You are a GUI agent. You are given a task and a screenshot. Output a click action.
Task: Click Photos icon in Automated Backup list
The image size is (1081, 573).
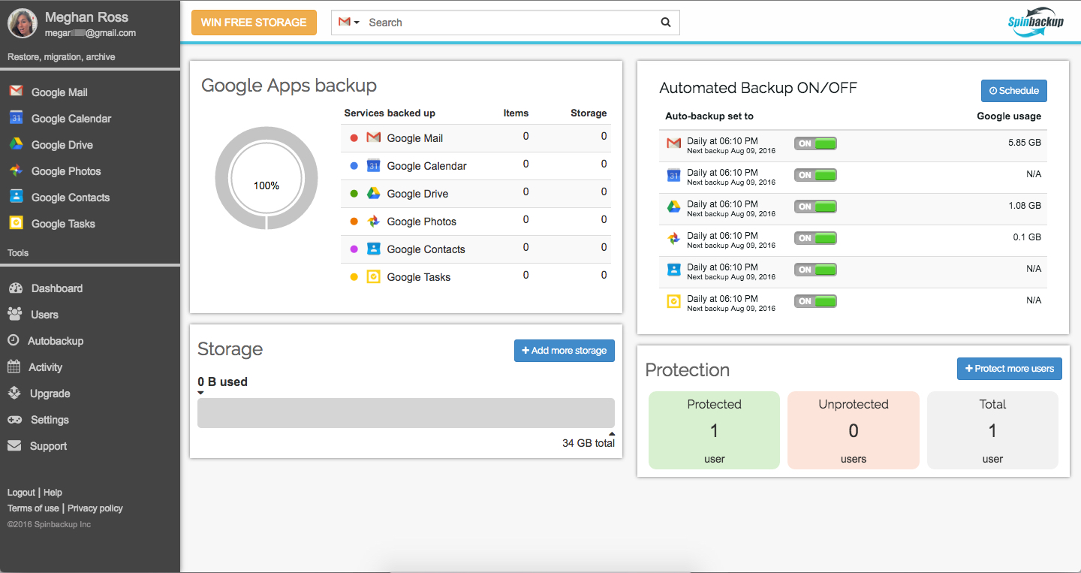coord(673,238)
